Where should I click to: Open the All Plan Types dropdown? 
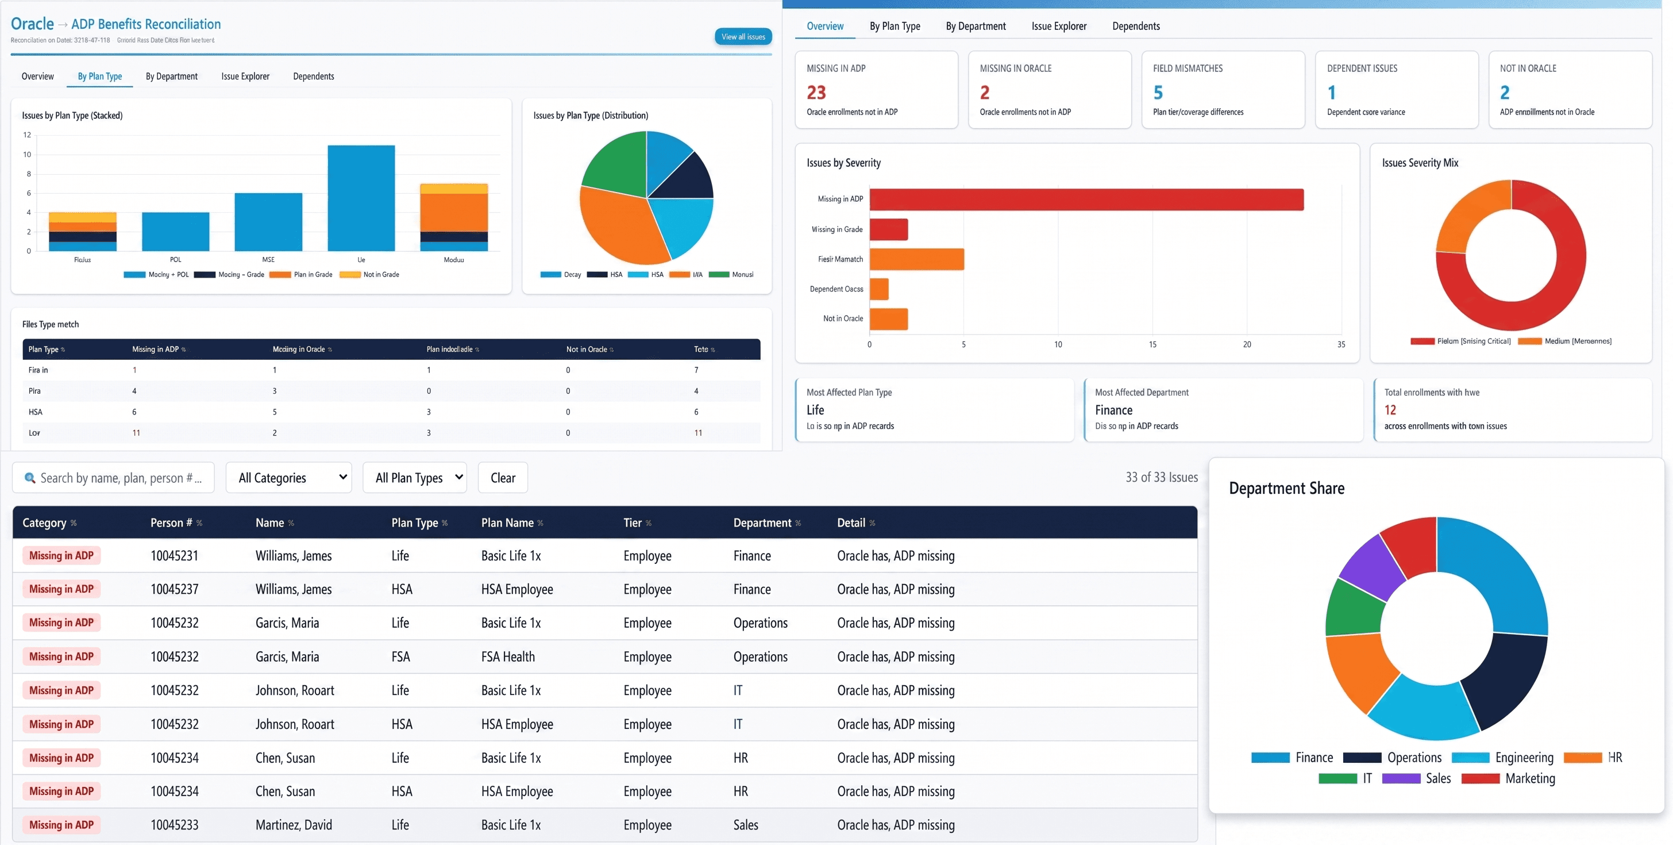415,478
